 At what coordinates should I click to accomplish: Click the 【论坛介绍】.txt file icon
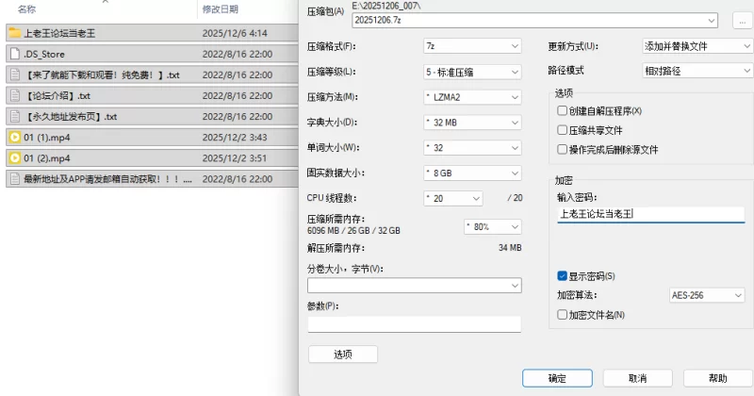coord(15,95)
